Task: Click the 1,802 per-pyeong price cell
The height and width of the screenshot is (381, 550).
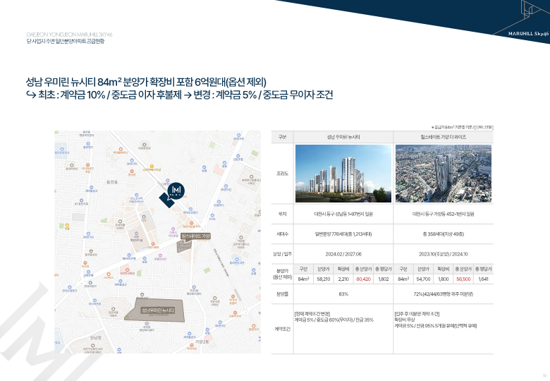Action: [x=384, y=279]
